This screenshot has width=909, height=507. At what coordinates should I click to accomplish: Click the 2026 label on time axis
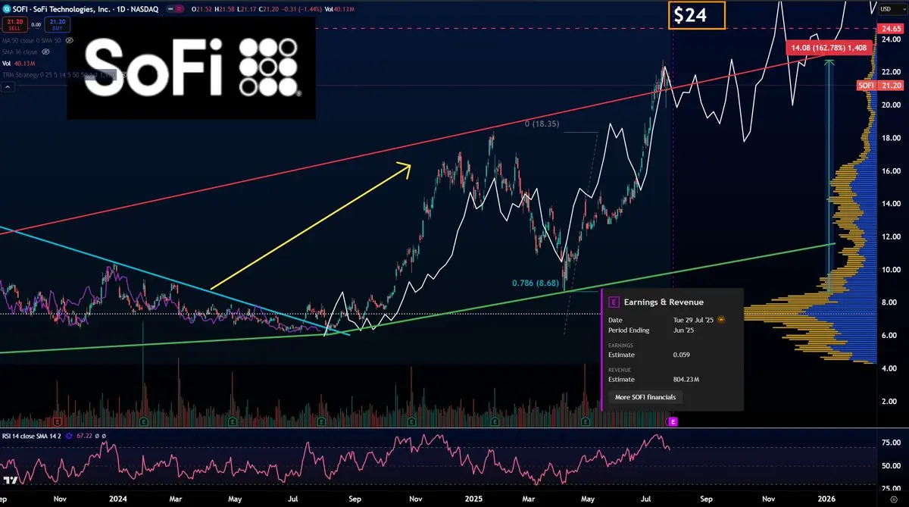[x=827, y=499]
